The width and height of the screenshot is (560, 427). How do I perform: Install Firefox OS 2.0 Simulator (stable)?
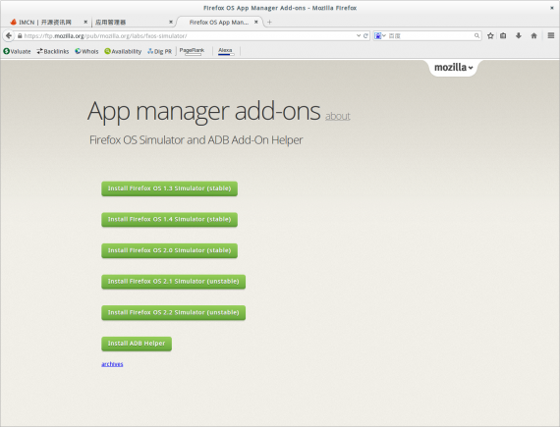[169, 250]
